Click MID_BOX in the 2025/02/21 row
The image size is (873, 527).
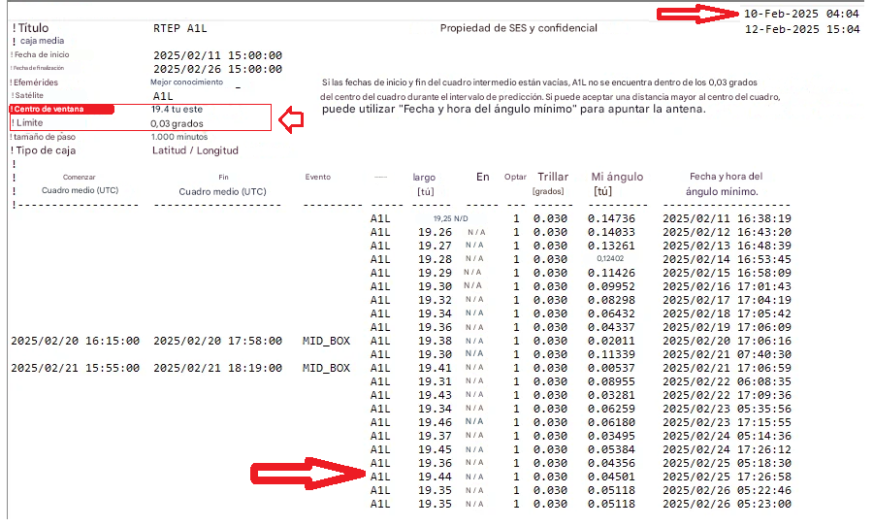tap(326, 368)
